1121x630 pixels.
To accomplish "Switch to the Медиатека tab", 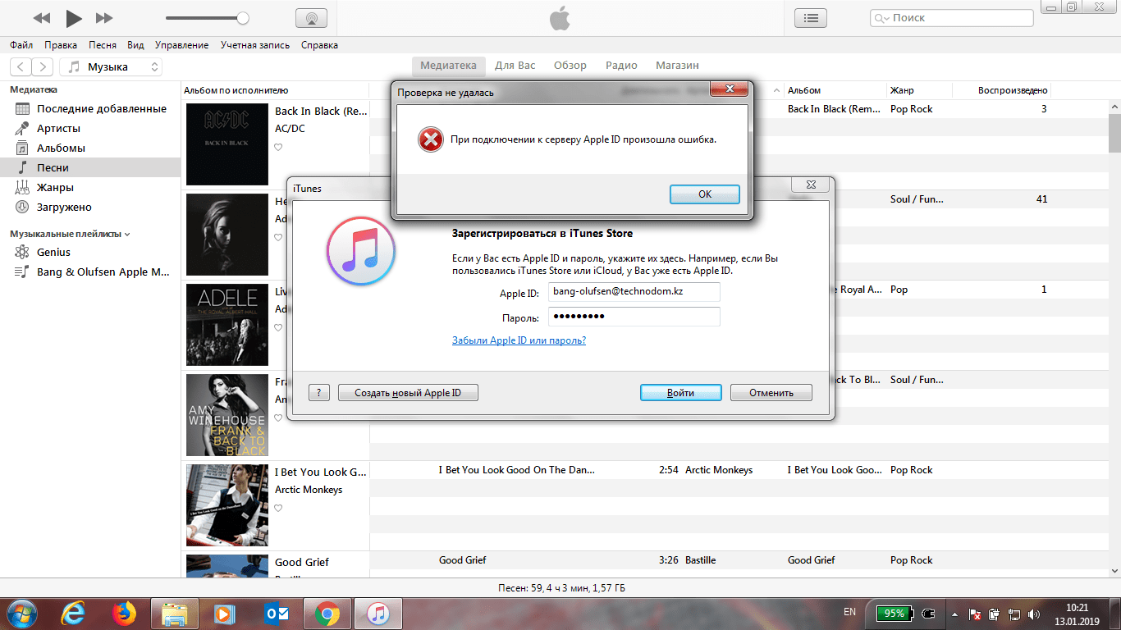I will coord(448,66).
